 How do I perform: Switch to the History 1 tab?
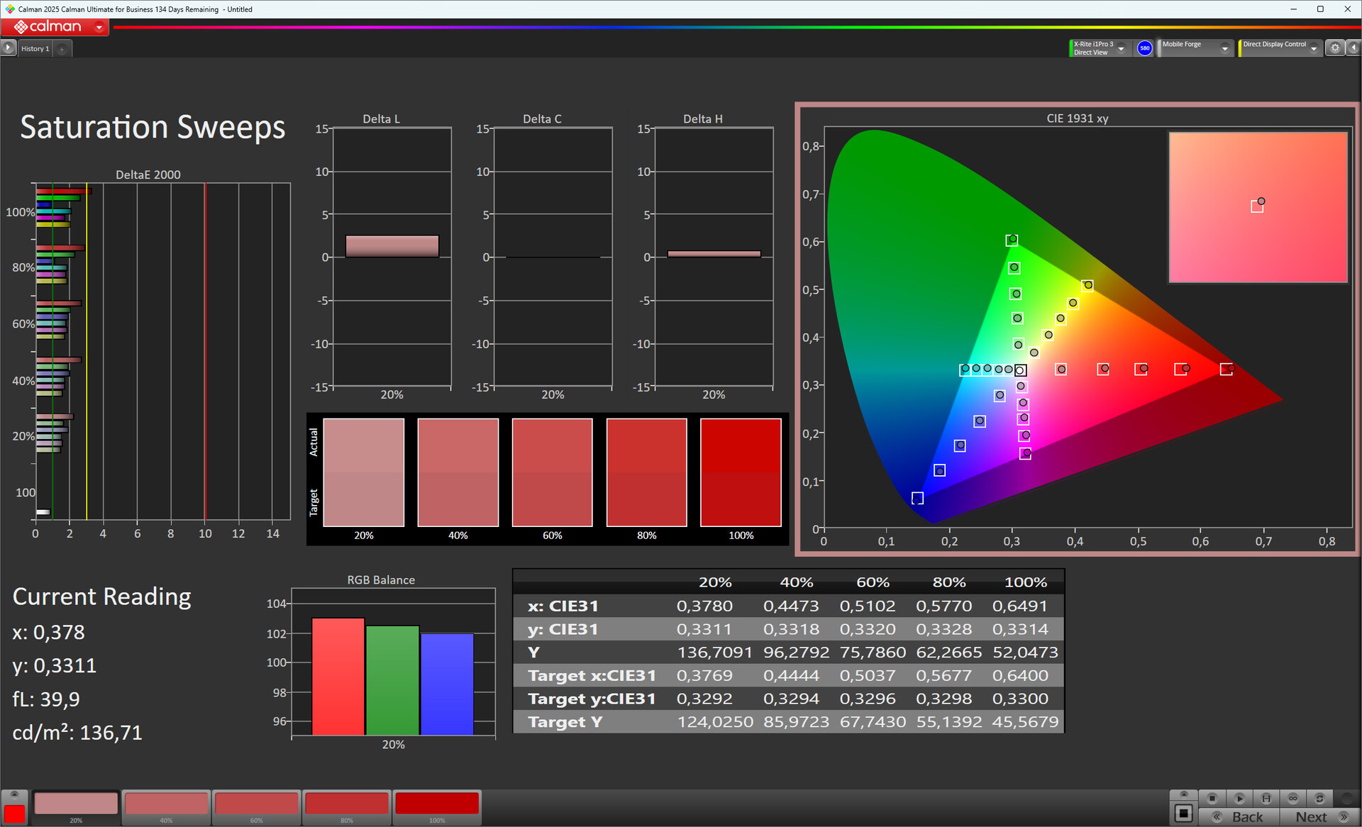click(x=35, y=49)
